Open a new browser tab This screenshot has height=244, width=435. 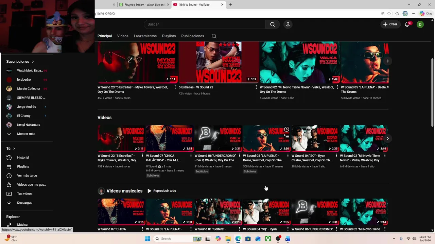[230, 5]
